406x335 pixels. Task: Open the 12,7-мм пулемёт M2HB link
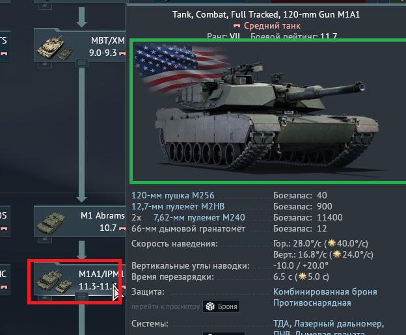[x=178, y=206]
